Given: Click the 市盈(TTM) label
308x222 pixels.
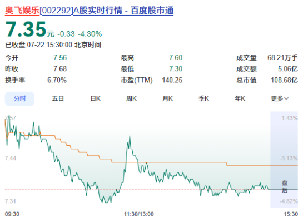Looking at the screenshot, I should 137,80.
